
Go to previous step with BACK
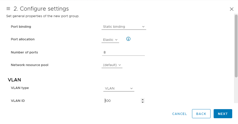click(201, 114)
